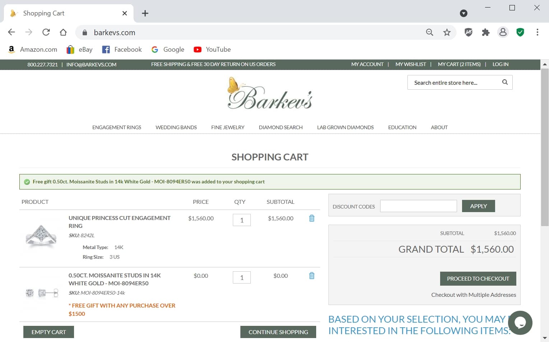The width and height of the screenshot is (549, 342).
Task: Go to browser home page icon
Action: coord(63,32)
